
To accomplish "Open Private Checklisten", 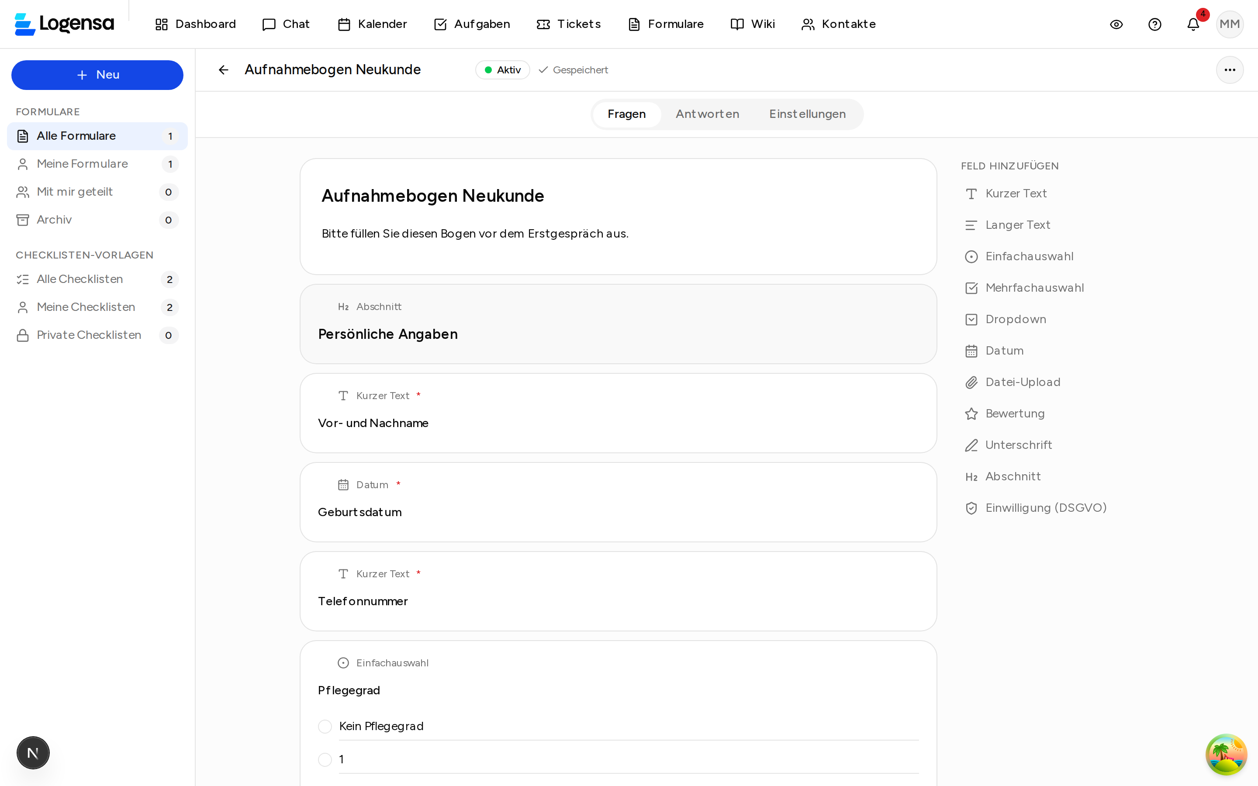I will pyautogui.click(x=97, y=335).
